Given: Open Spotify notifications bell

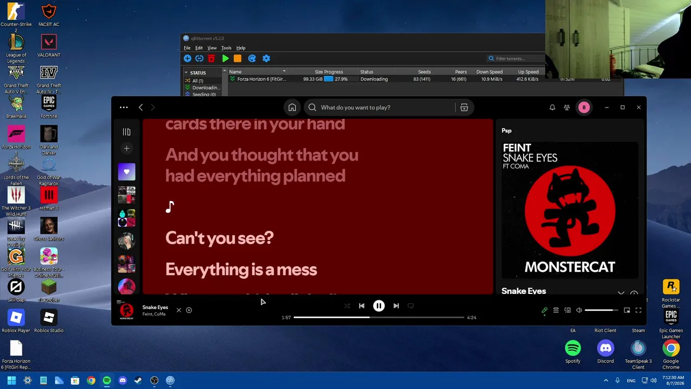Looking at the screenshot, I should (x=552, y=108).
